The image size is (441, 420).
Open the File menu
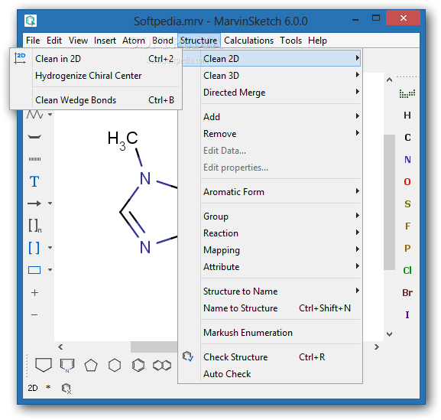[x=33, y=41]
